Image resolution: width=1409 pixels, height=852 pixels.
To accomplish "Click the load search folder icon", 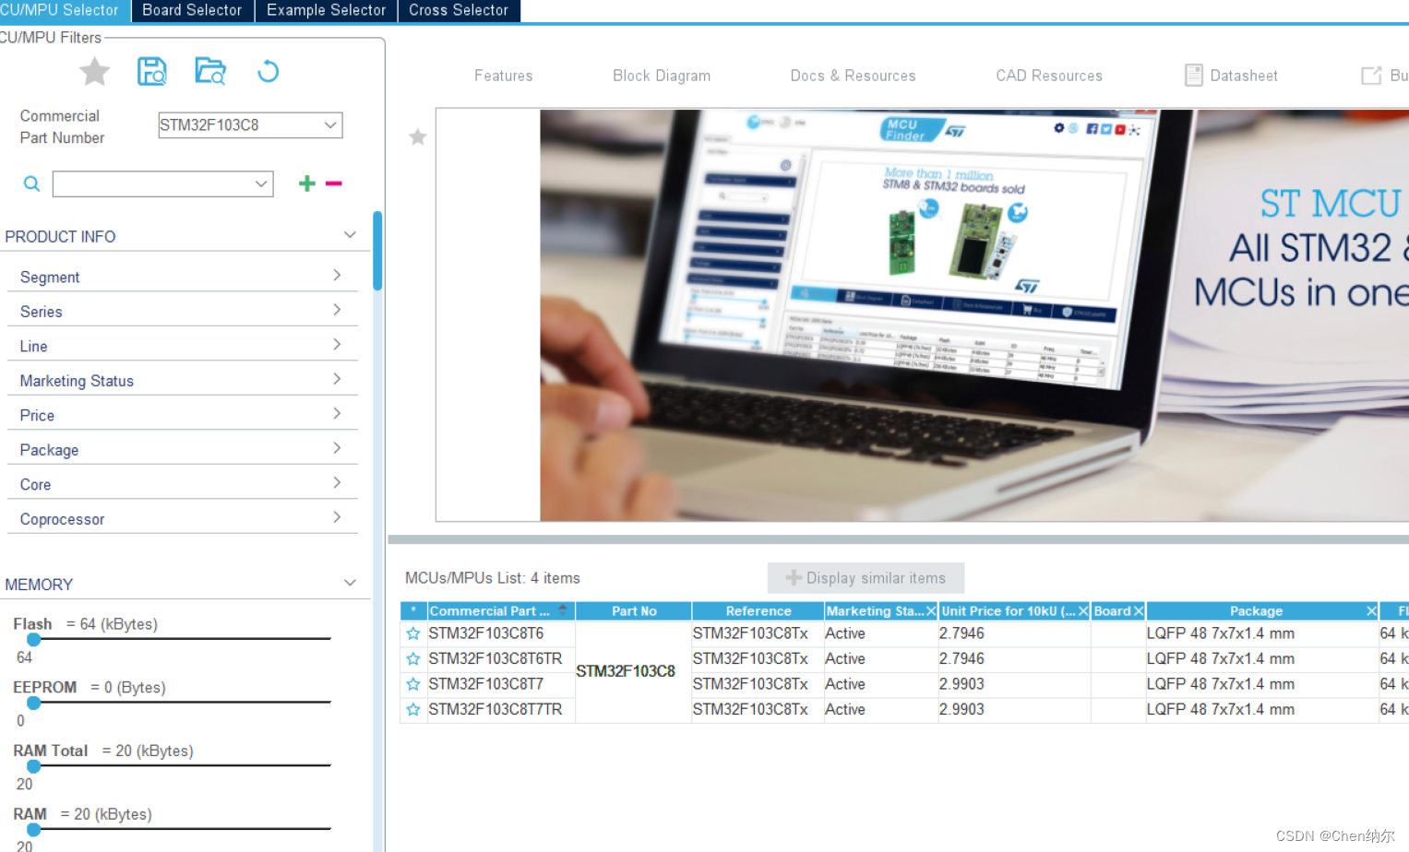I will [x=210, y=71].
